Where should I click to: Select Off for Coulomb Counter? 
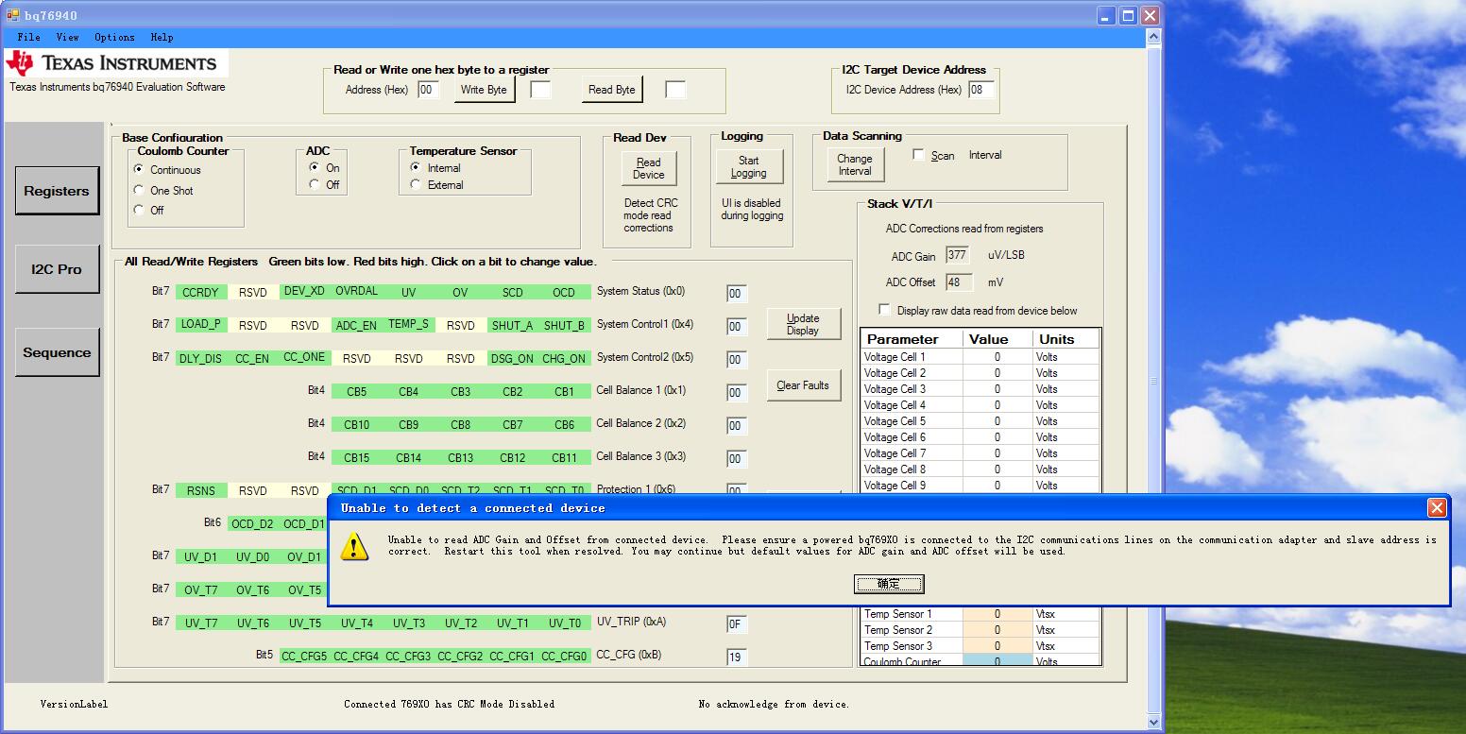pos(148,210)
